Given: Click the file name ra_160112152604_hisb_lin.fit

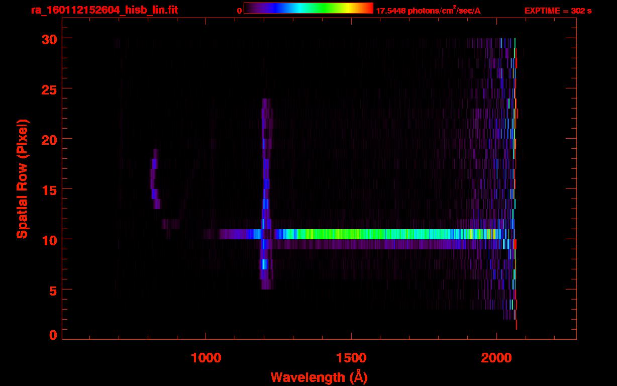Looking at the screenshot, I should coord(105,10).
